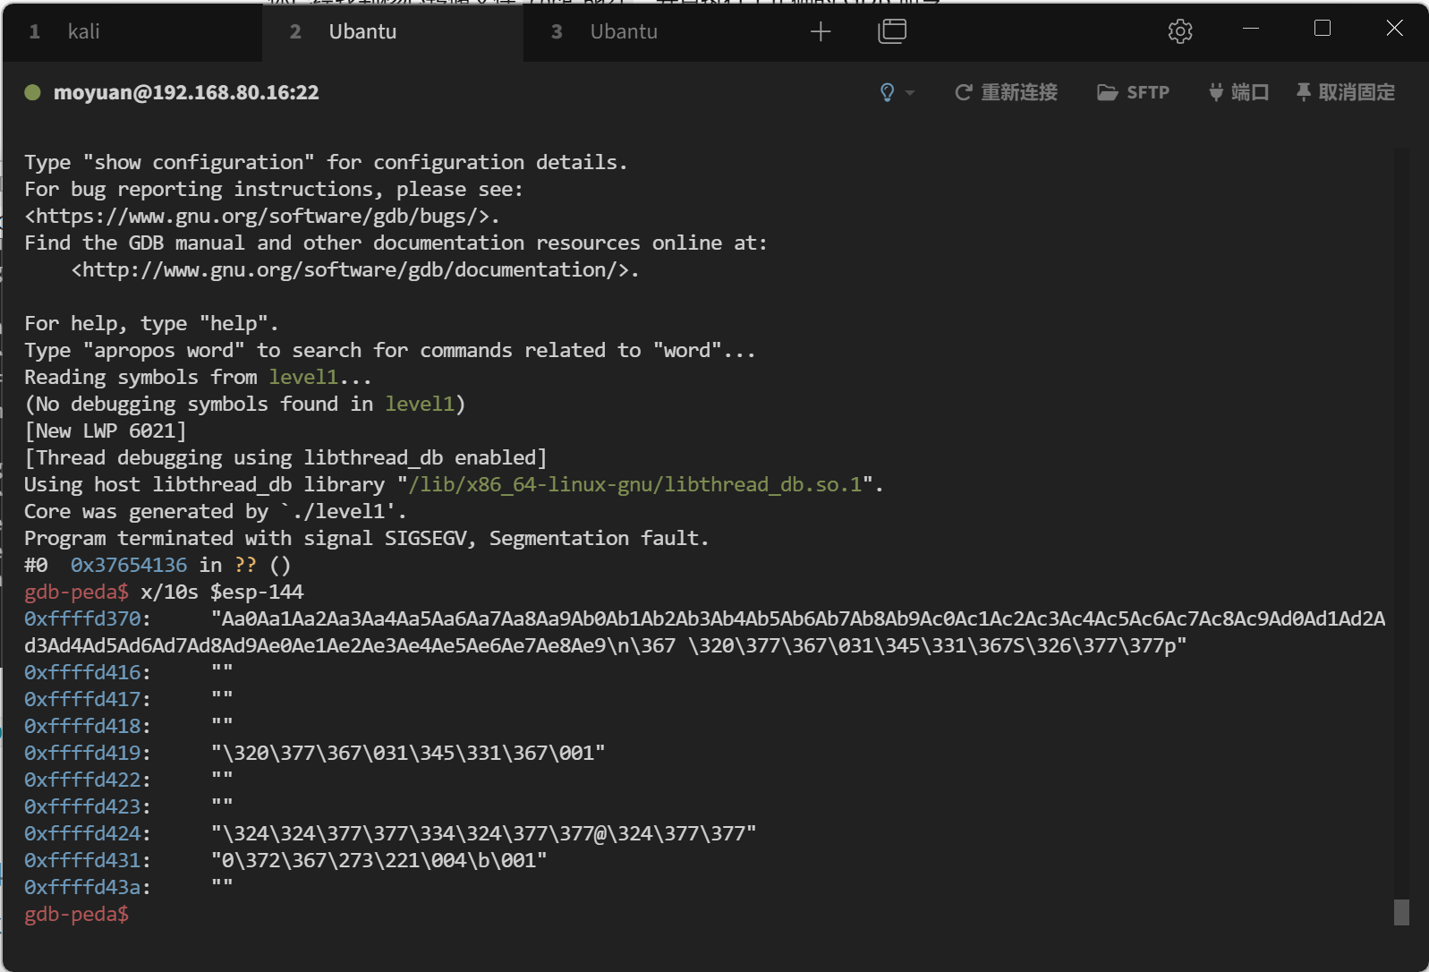Screen dimensions: 1429x972
Task: Click the lightbulb hints icon
Action: (x=887, y=92)
